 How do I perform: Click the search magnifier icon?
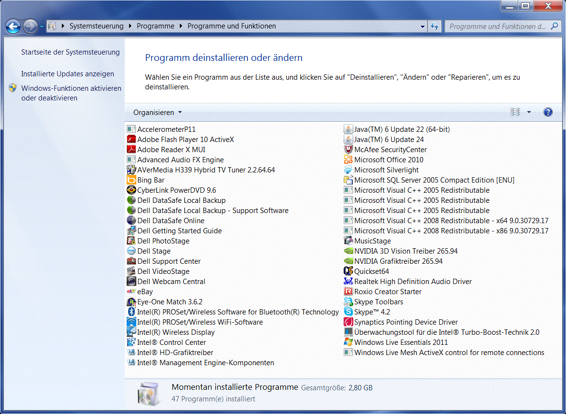point(555,26)
